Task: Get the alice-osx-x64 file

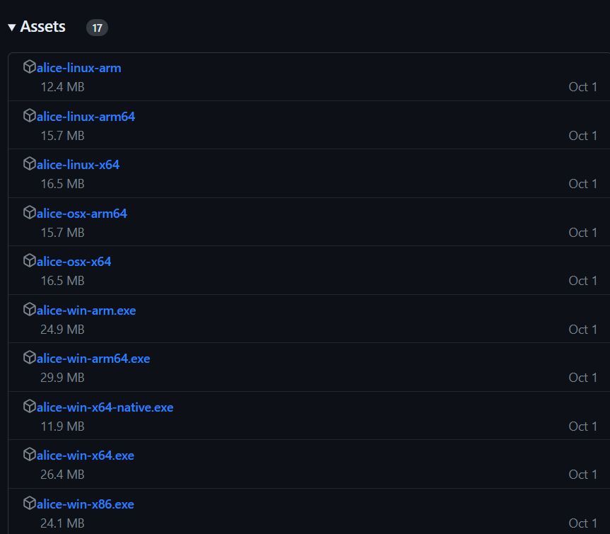Action: click(74, 262)
